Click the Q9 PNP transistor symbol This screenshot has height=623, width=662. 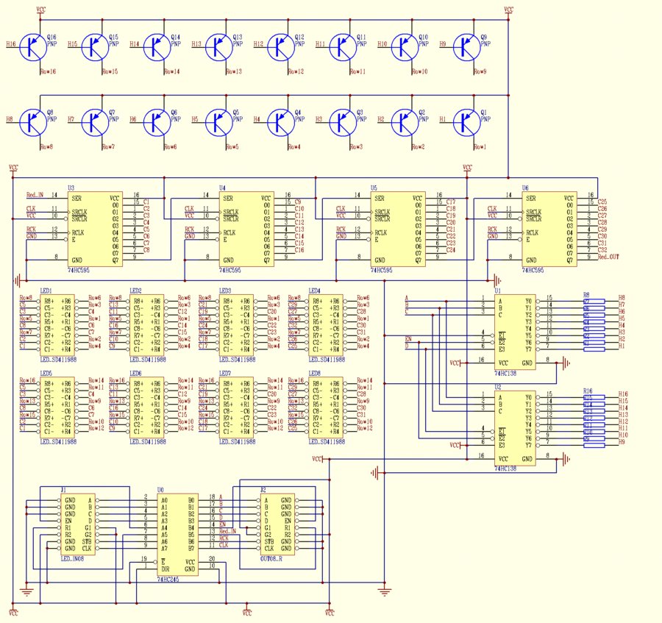(465, 46)
